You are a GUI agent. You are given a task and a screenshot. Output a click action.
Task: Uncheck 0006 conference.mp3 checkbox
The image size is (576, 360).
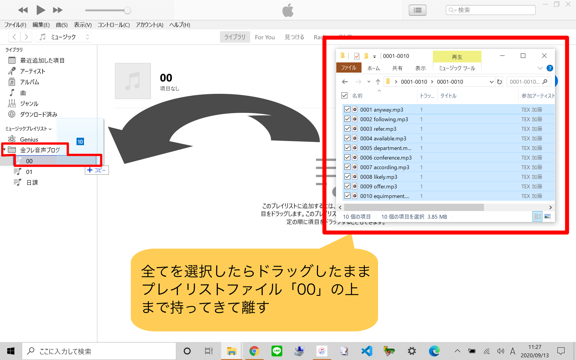[347, 157]
